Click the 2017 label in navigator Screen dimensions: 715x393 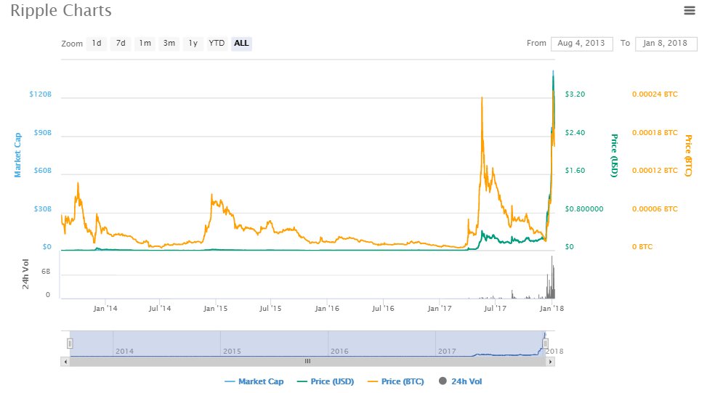447,352
